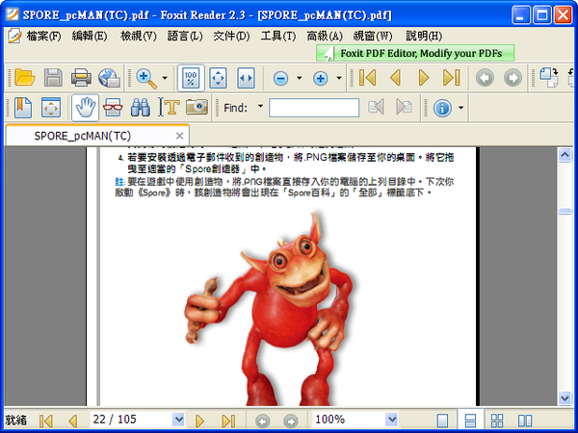Go to previous page in toolbar
The image size is (578, 433).
(x=396, y=78)
